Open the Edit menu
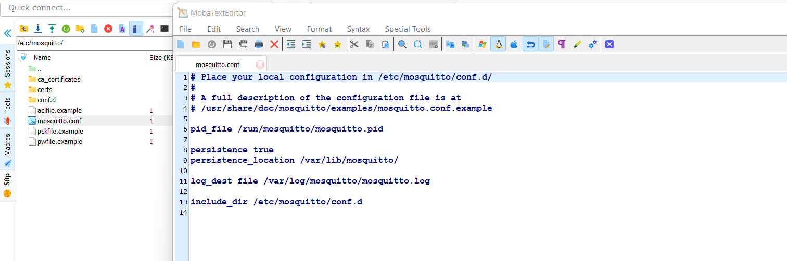Image resolution: width=787 pixels, height=261 pixels. tap(214, 29)
